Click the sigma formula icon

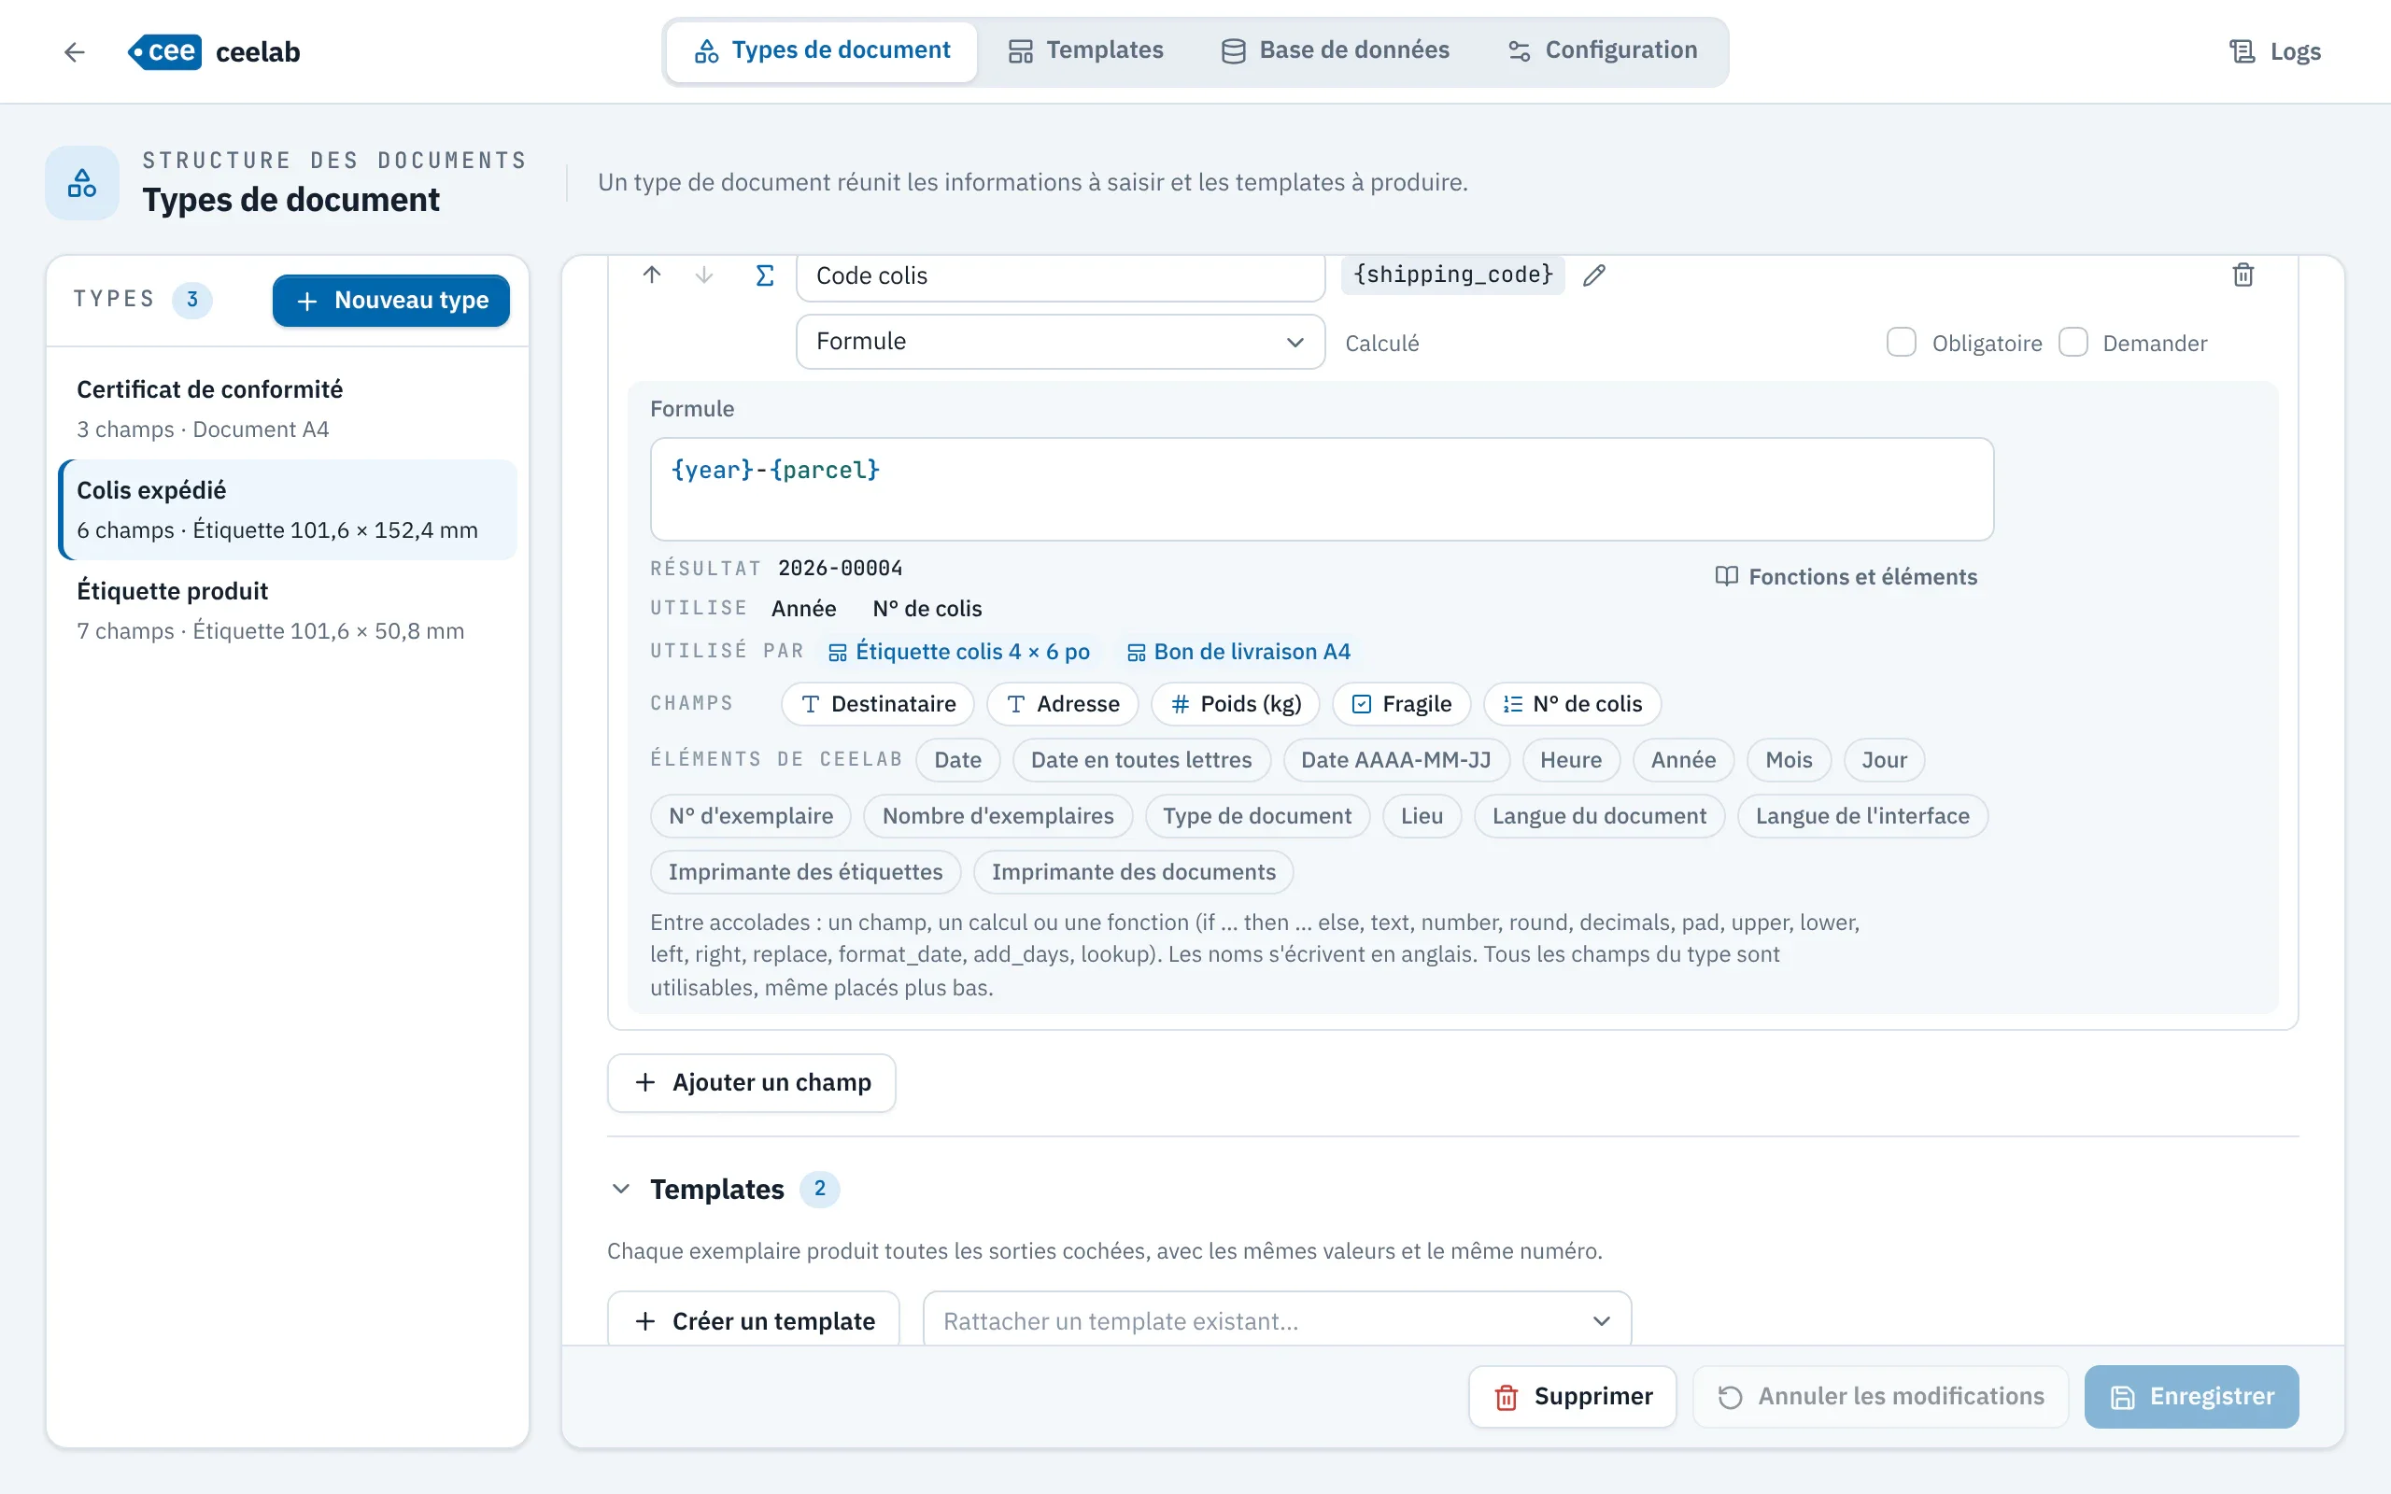(765, 275)
